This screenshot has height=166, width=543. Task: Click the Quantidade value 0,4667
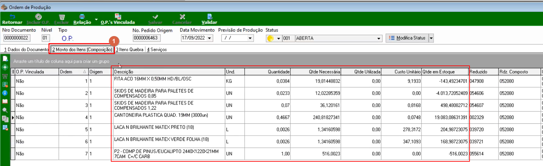(283, 117)
